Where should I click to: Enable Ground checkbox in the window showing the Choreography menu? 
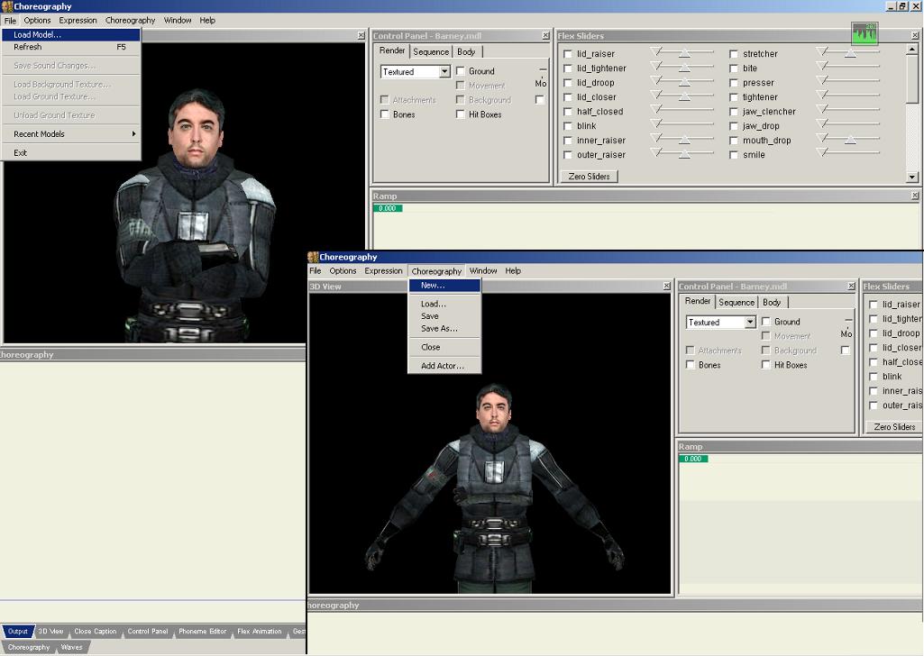766,322
